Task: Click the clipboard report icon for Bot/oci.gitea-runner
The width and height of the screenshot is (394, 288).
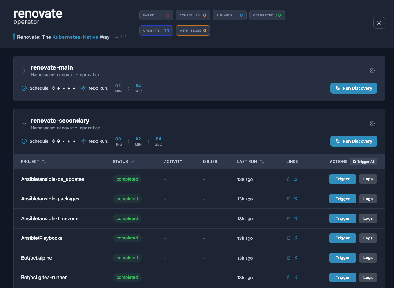Action: [x=288, y=277]
